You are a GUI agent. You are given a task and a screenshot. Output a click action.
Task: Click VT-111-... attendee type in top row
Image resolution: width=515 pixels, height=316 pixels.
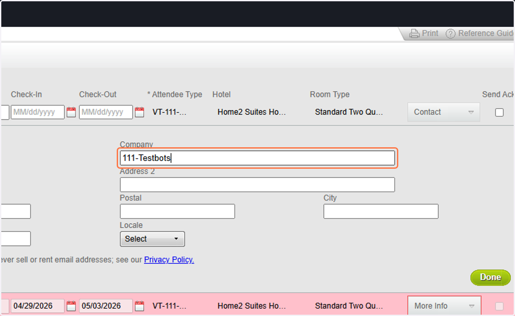tap(170, 112)
